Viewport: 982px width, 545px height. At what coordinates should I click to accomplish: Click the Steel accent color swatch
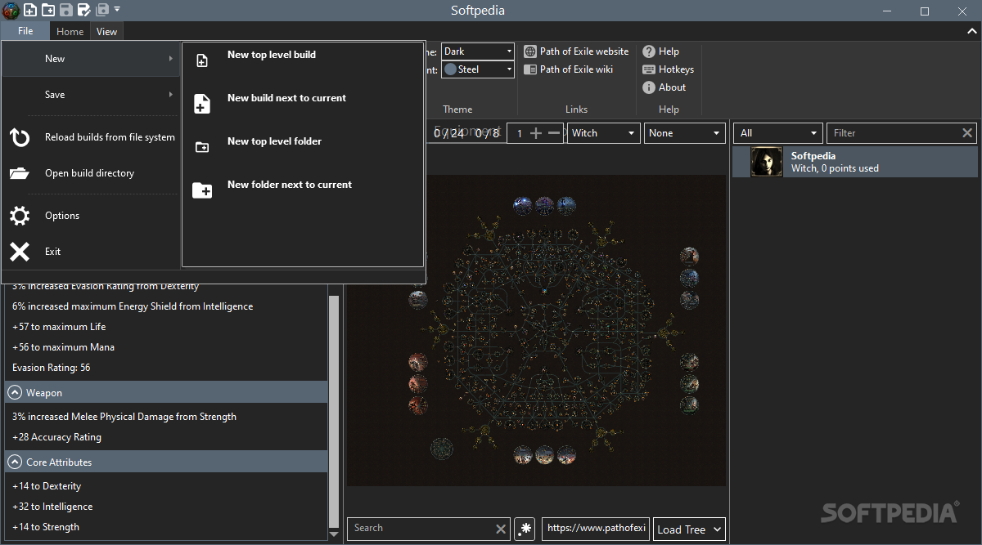450,69
